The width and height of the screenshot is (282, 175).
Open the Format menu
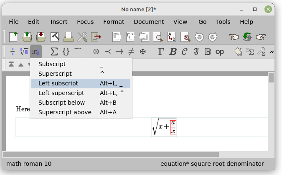coord(114,22)
